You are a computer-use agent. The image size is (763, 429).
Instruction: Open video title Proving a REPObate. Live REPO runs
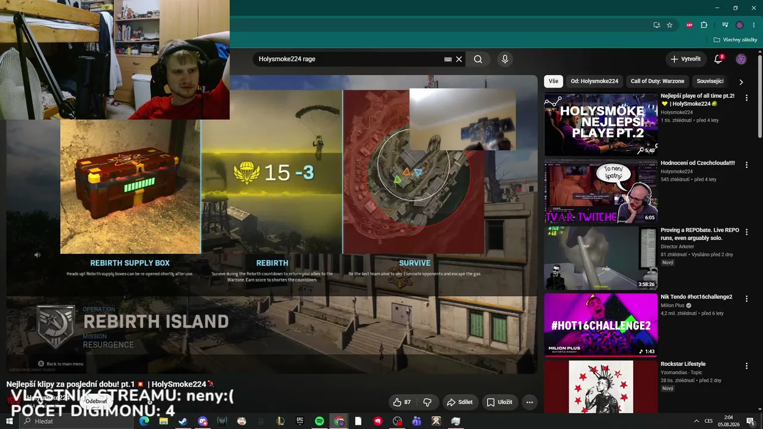tap(700, 234)
